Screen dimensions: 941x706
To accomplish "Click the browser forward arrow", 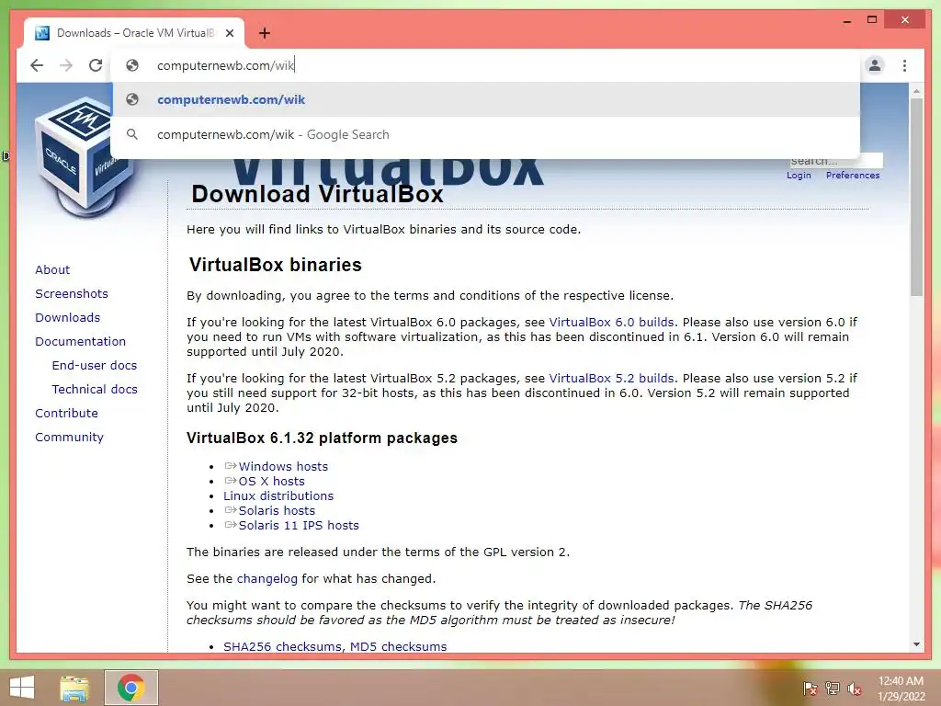I will pyautogui.click(x=66, y=65).
